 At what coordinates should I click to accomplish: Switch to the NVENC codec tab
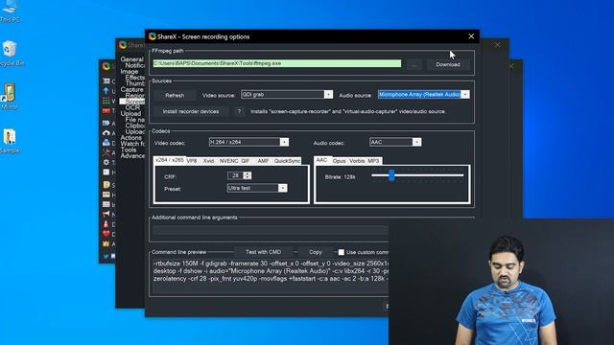[x=228, y=161]
